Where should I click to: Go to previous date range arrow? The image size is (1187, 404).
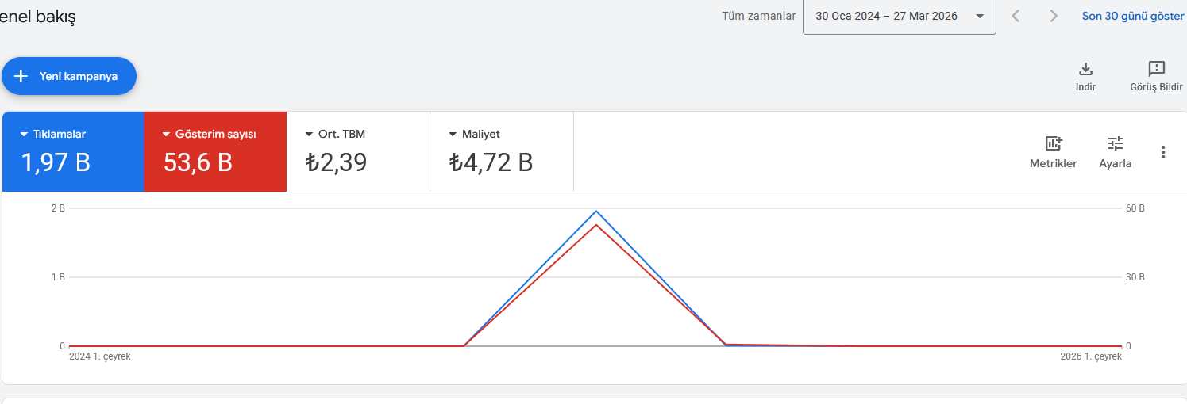tap(1016, 16)
